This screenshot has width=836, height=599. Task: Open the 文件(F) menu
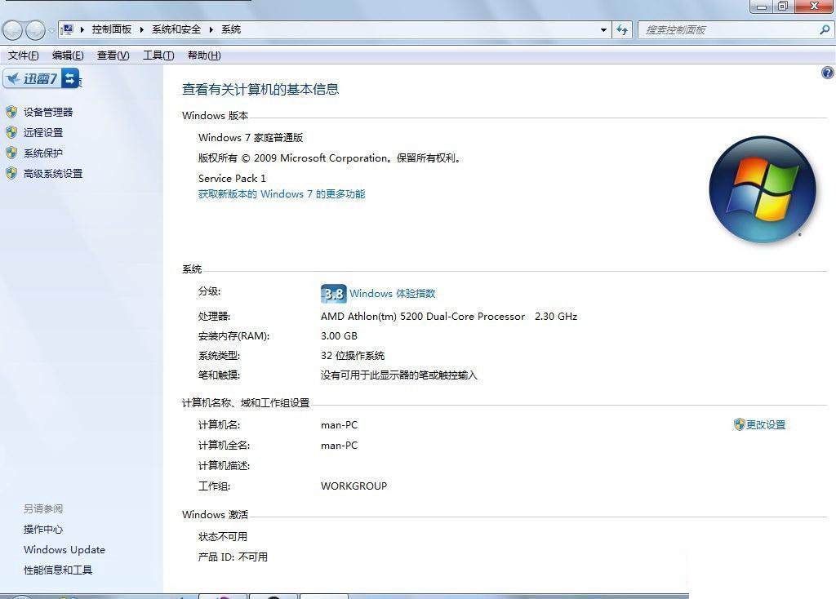point(23,55)
